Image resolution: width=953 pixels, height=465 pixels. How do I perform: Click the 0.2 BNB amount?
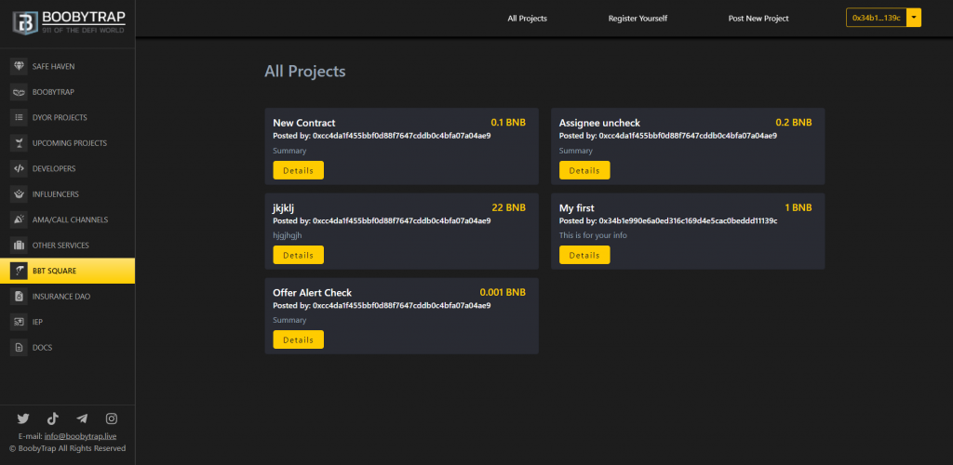tap(794, 123)
